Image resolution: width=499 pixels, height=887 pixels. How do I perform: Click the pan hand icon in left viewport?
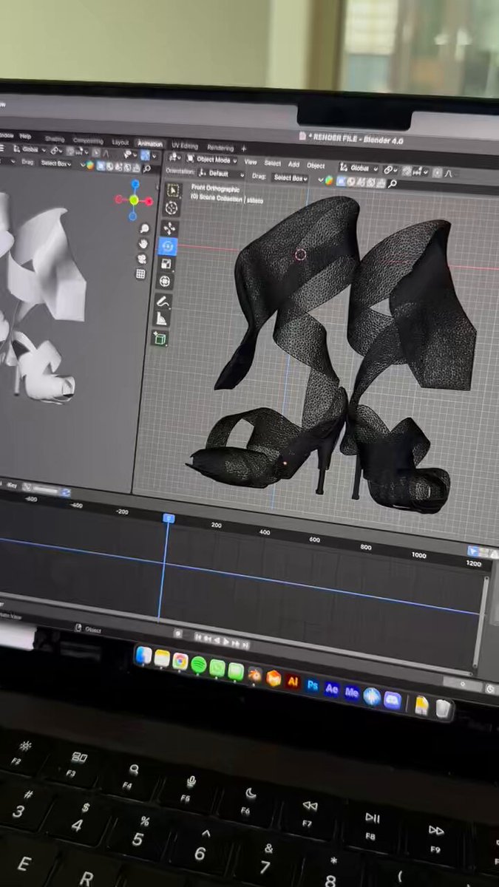143,244
